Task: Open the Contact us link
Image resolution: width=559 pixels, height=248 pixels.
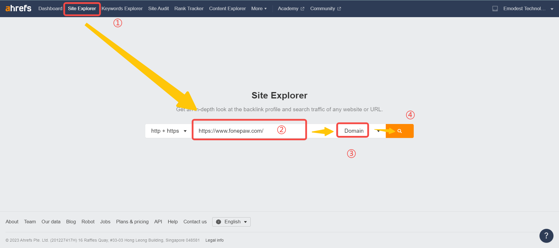Action: 195,222
